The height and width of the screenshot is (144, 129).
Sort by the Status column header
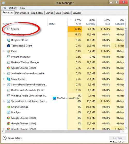tap(58, 22)
